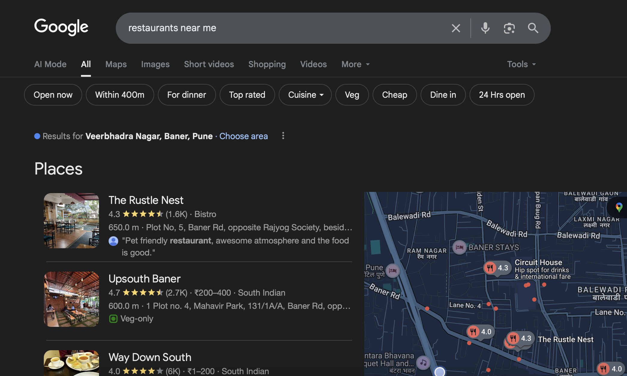Enable the Veg filter chip
The width and height of the screenshot is (627, 376).
352,95
